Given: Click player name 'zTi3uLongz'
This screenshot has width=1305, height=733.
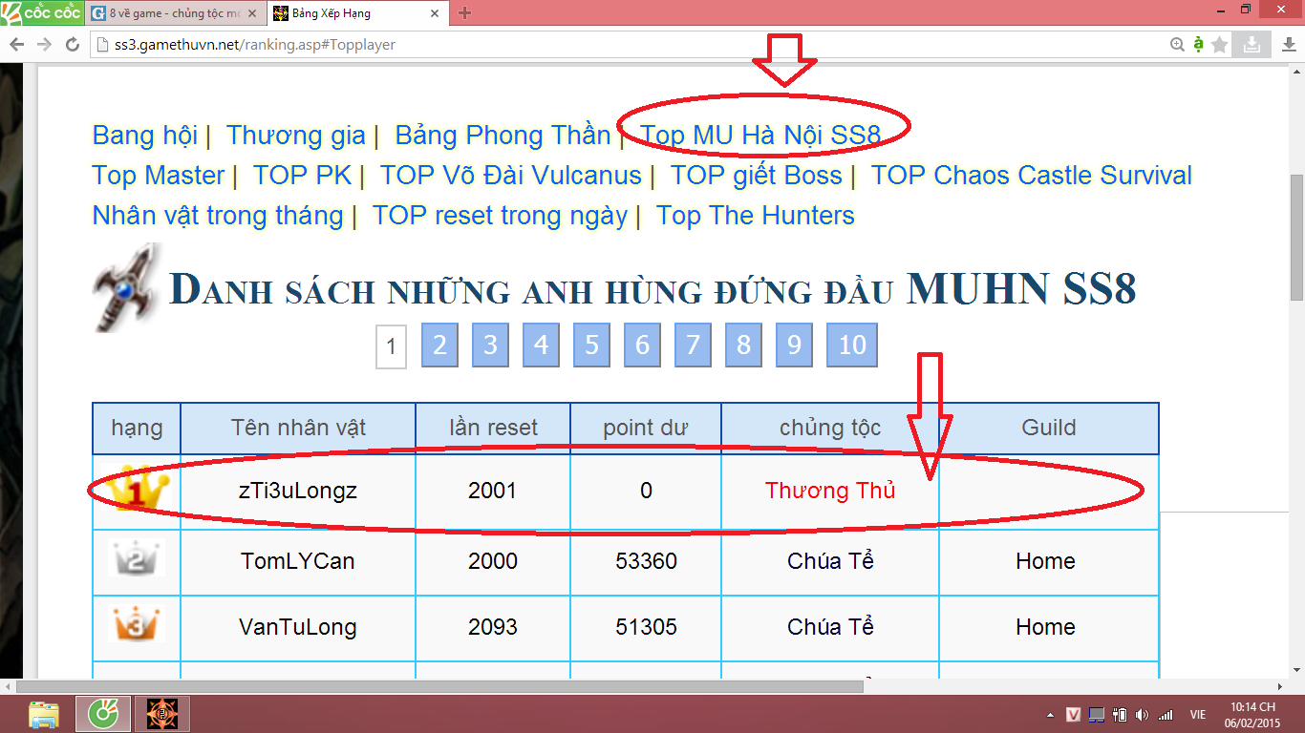Looking at the screenshot, I should [298, 492].
